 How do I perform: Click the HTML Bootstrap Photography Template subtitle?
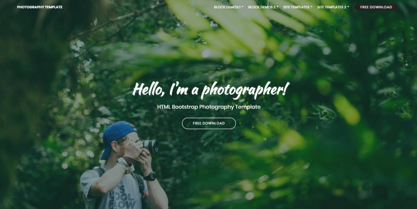point(209,107)
